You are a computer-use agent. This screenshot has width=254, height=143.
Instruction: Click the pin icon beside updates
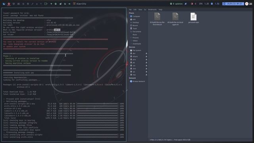pos(186,4)
